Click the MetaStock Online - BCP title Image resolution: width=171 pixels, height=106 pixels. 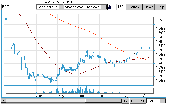tap(58, 2)
